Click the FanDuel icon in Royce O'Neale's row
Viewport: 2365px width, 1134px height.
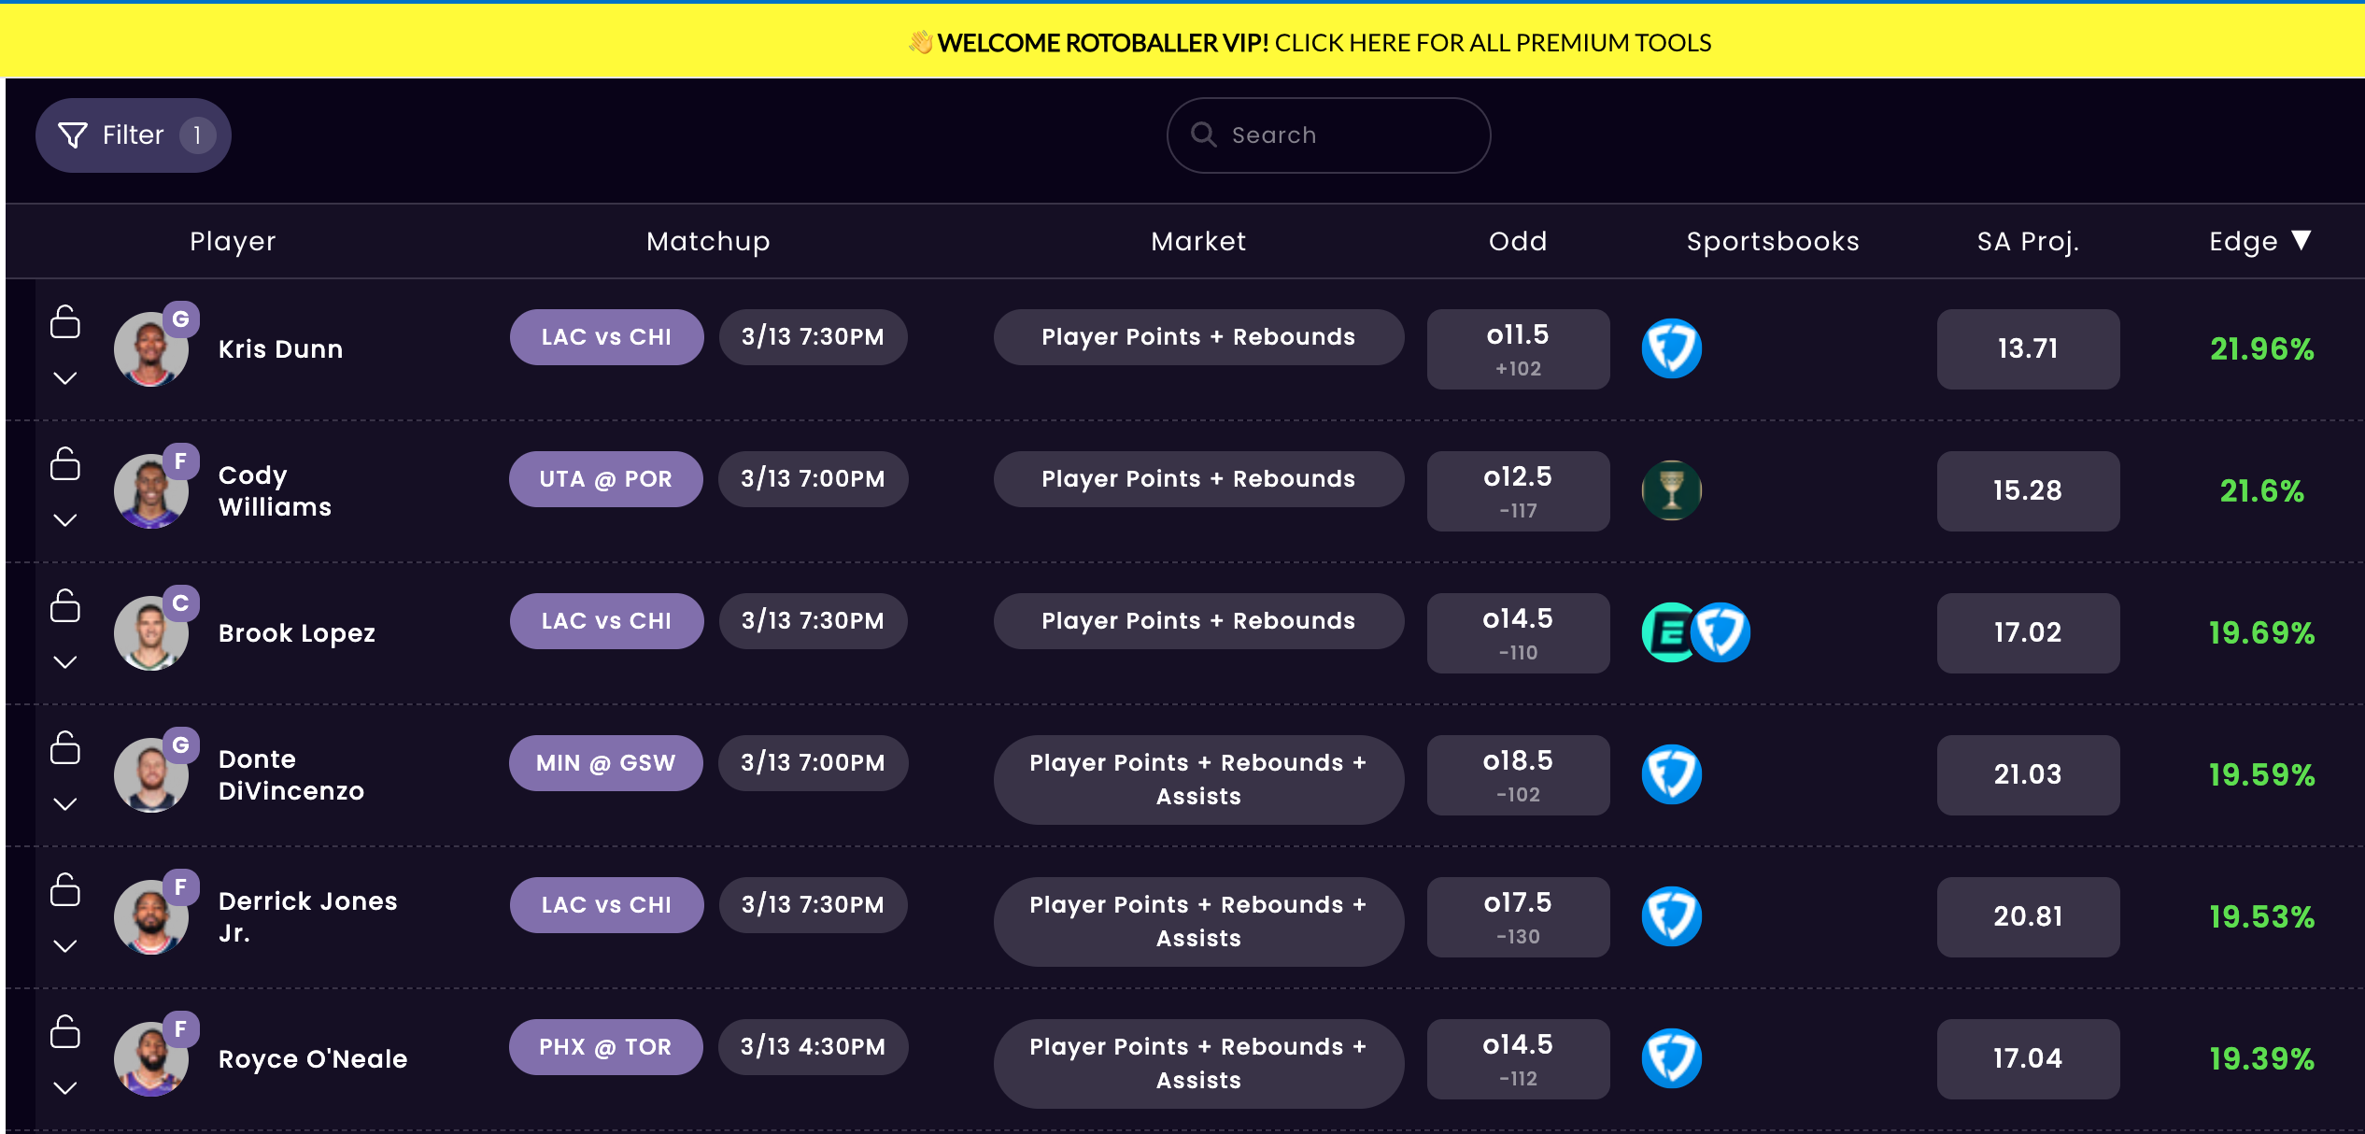[x=1671, y=1058]
